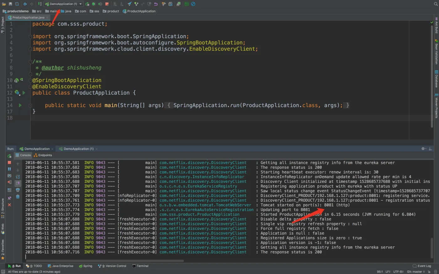Screen dimensions: 439x274
Task: Pause output in the Run panel
Action: click(9, 169)
